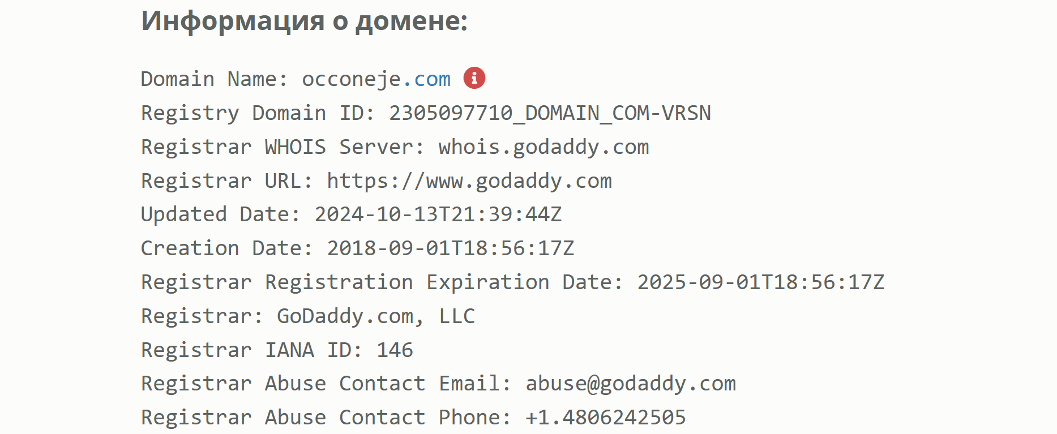Screen dimensions: 1057x434
Task: Open the blue .com link
Action: pos(426,79)
